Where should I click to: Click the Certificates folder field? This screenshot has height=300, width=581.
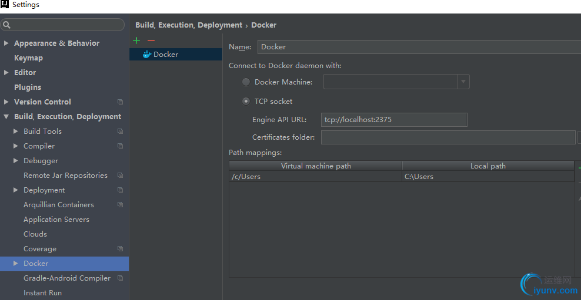[x=448, y=137]
